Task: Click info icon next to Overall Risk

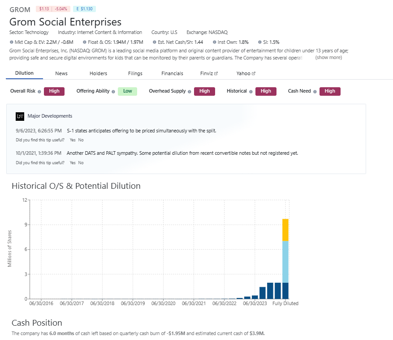Action: [x=39, y=91]
